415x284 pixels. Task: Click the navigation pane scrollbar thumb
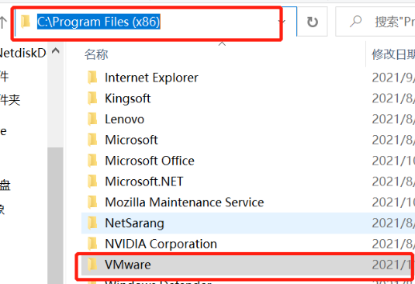point(55,216)
